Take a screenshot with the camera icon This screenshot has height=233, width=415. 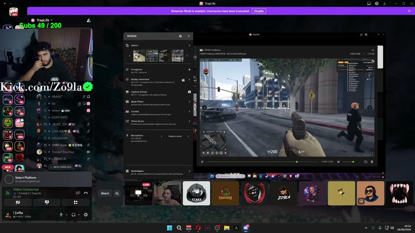[x=189, y=92]
